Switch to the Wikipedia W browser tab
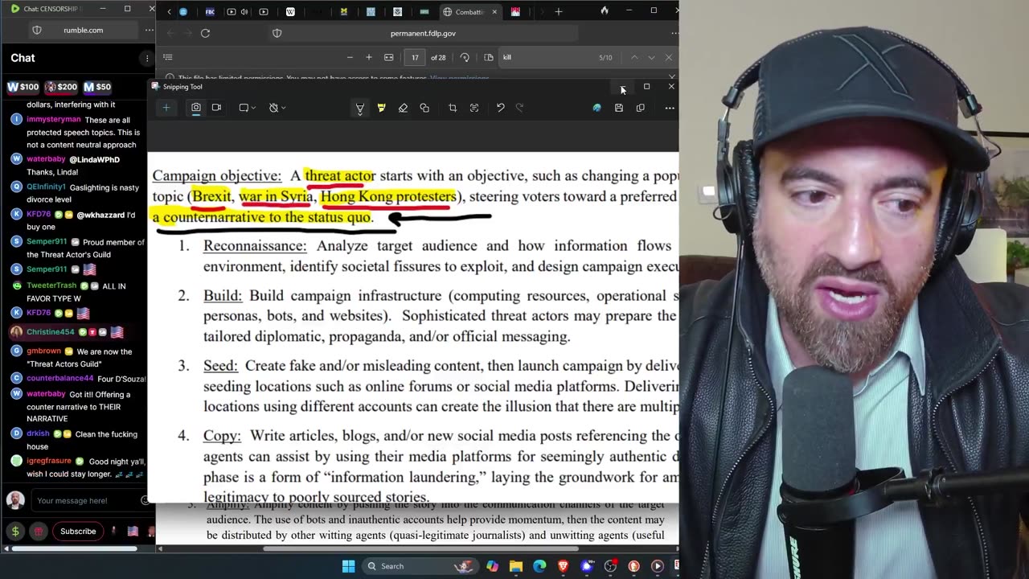The height and width of the screenshot is (579, 1029). click(x=290, y=12)
